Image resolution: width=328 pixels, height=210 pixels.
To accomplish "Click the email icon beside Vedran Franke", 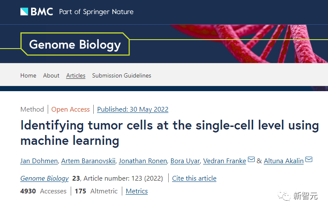I will [251, 160].
